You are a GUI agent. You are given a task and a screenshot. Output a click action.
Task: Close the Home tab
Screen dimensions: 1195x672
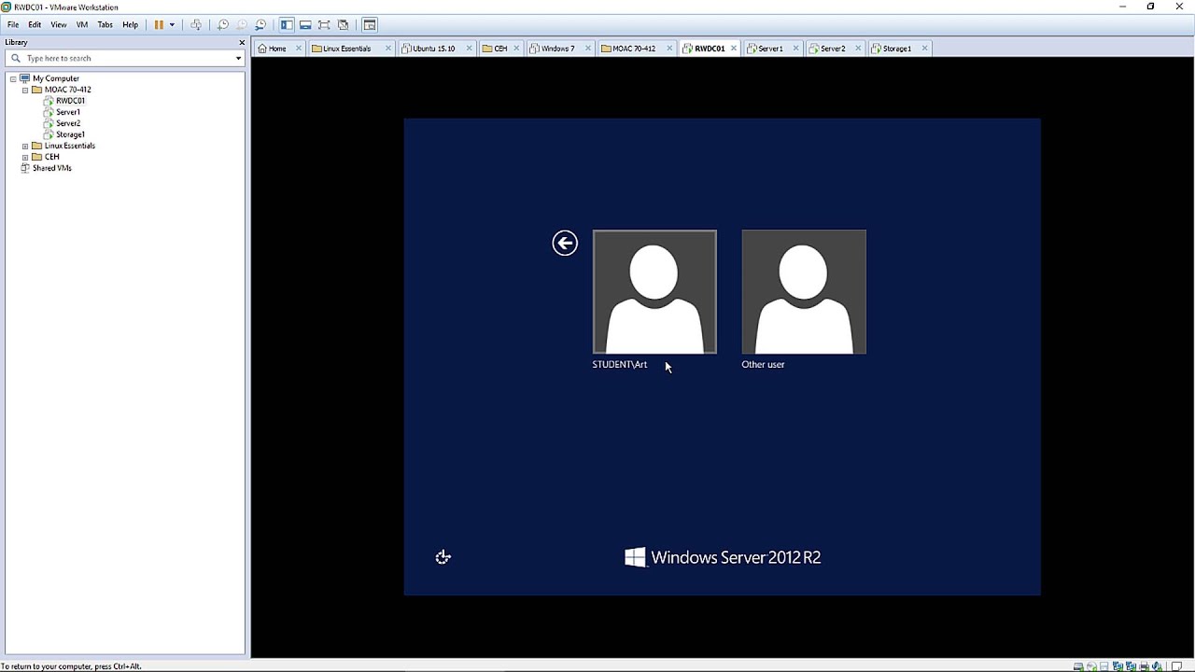pos(299,49)
